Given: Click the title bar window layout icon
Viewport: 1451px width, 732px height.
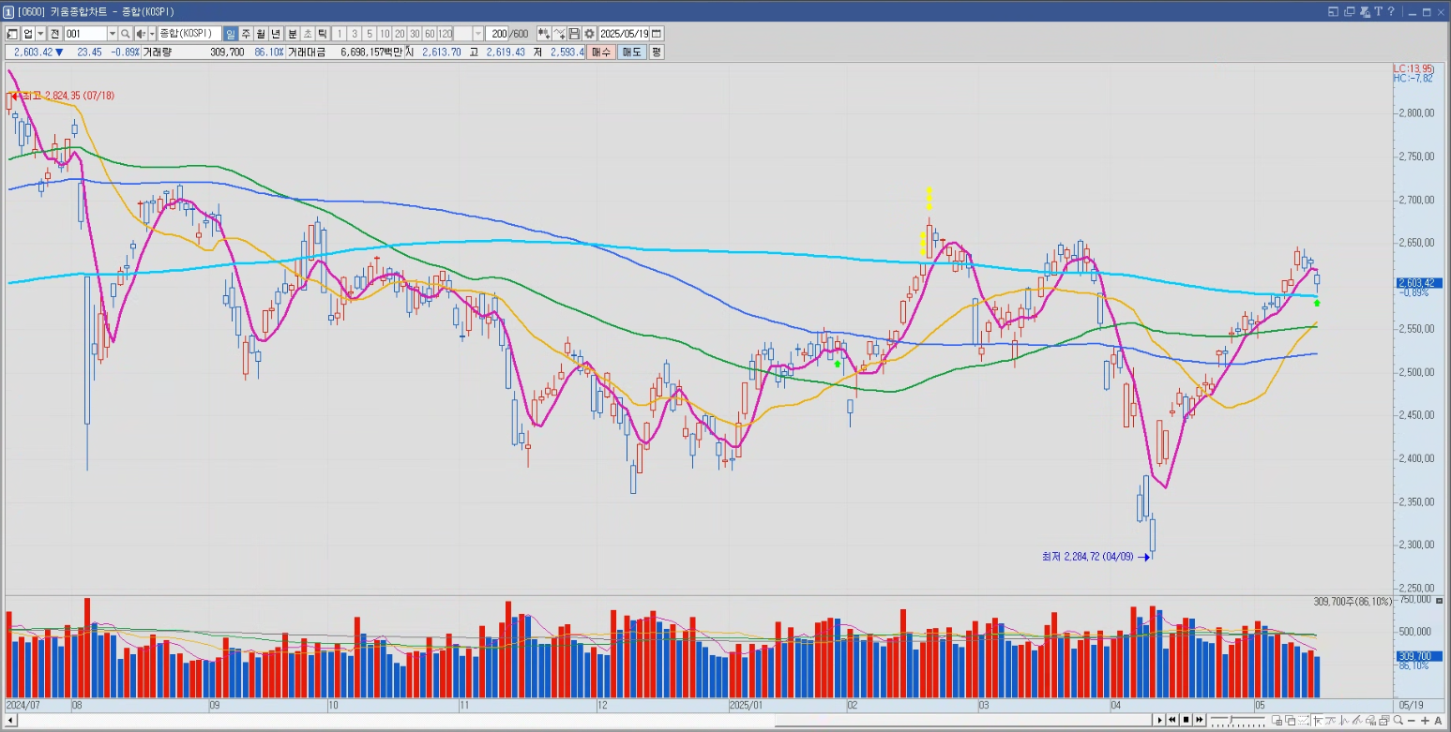Looking at the screenshot, I should pyautogui.click(x=1333, y=11).
